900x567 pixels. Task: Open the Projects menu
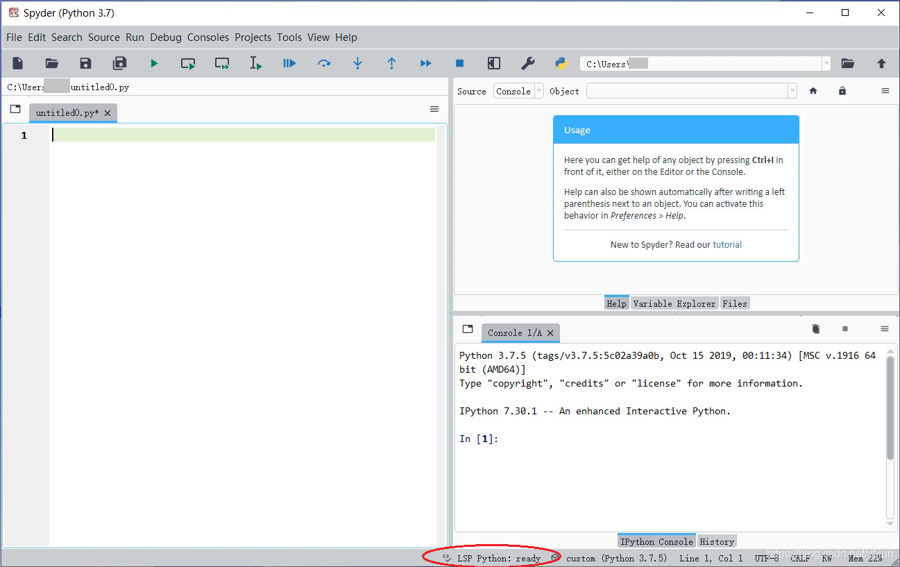[x=253, y=37]
